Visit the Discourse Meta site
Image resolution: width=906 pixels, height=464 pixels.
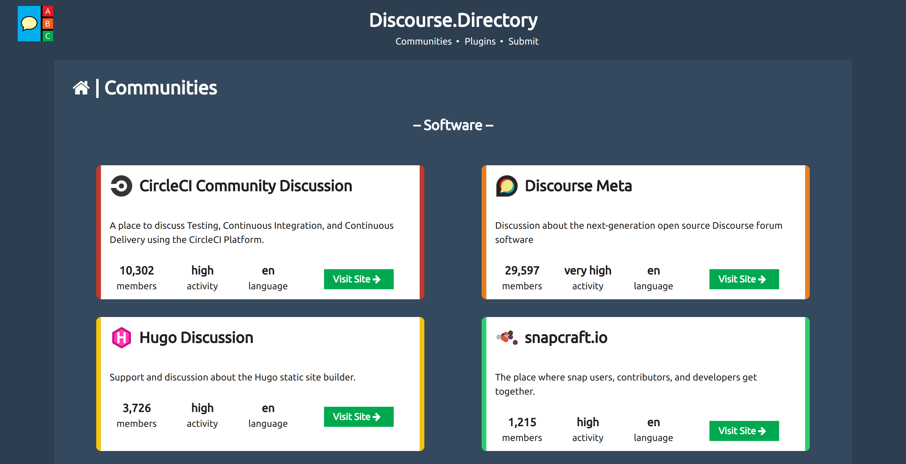pos(744,279)
